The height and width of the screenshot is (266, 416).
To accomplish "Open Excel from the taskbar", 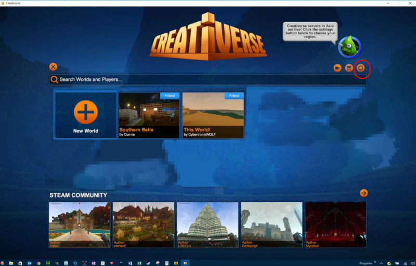I will [x=139, y=263].
